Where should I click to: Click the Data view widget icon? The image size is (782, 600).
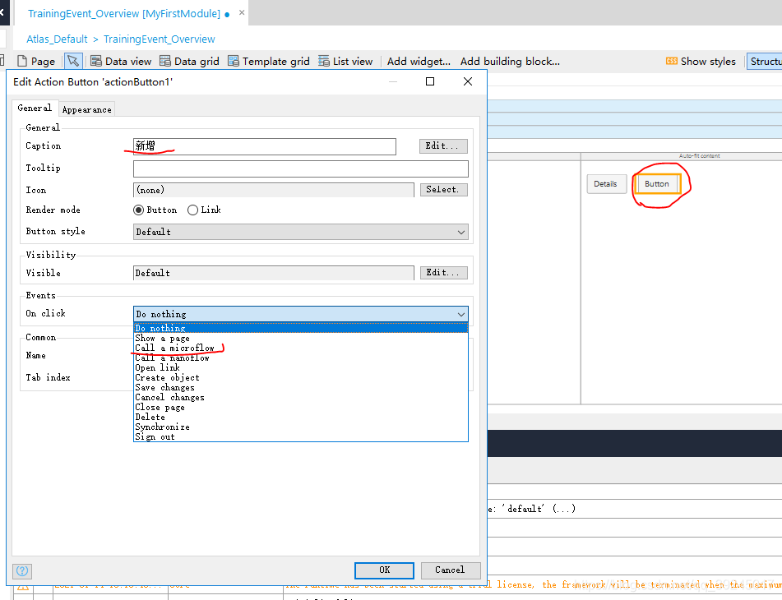point(96,62)
